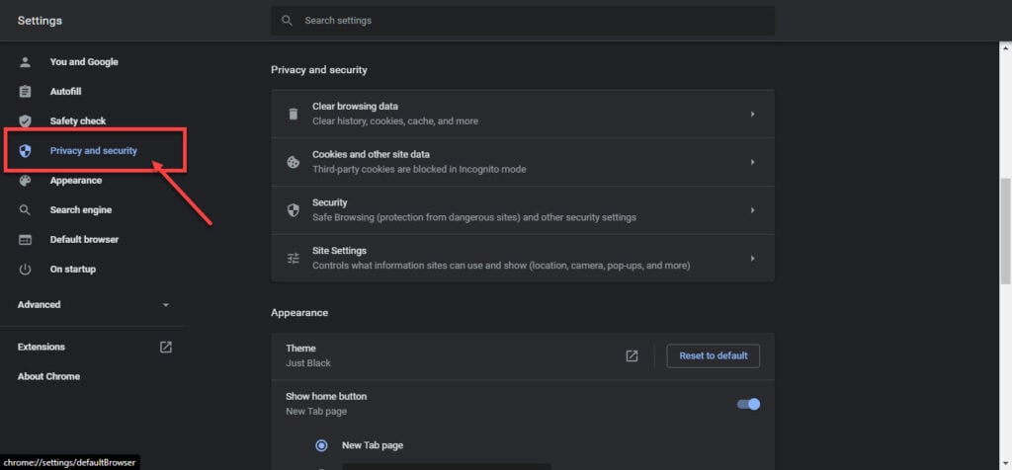Screen dimensions: 1012x470
Task: Click the On startup power icon
Action: click(x=25, y=270)
